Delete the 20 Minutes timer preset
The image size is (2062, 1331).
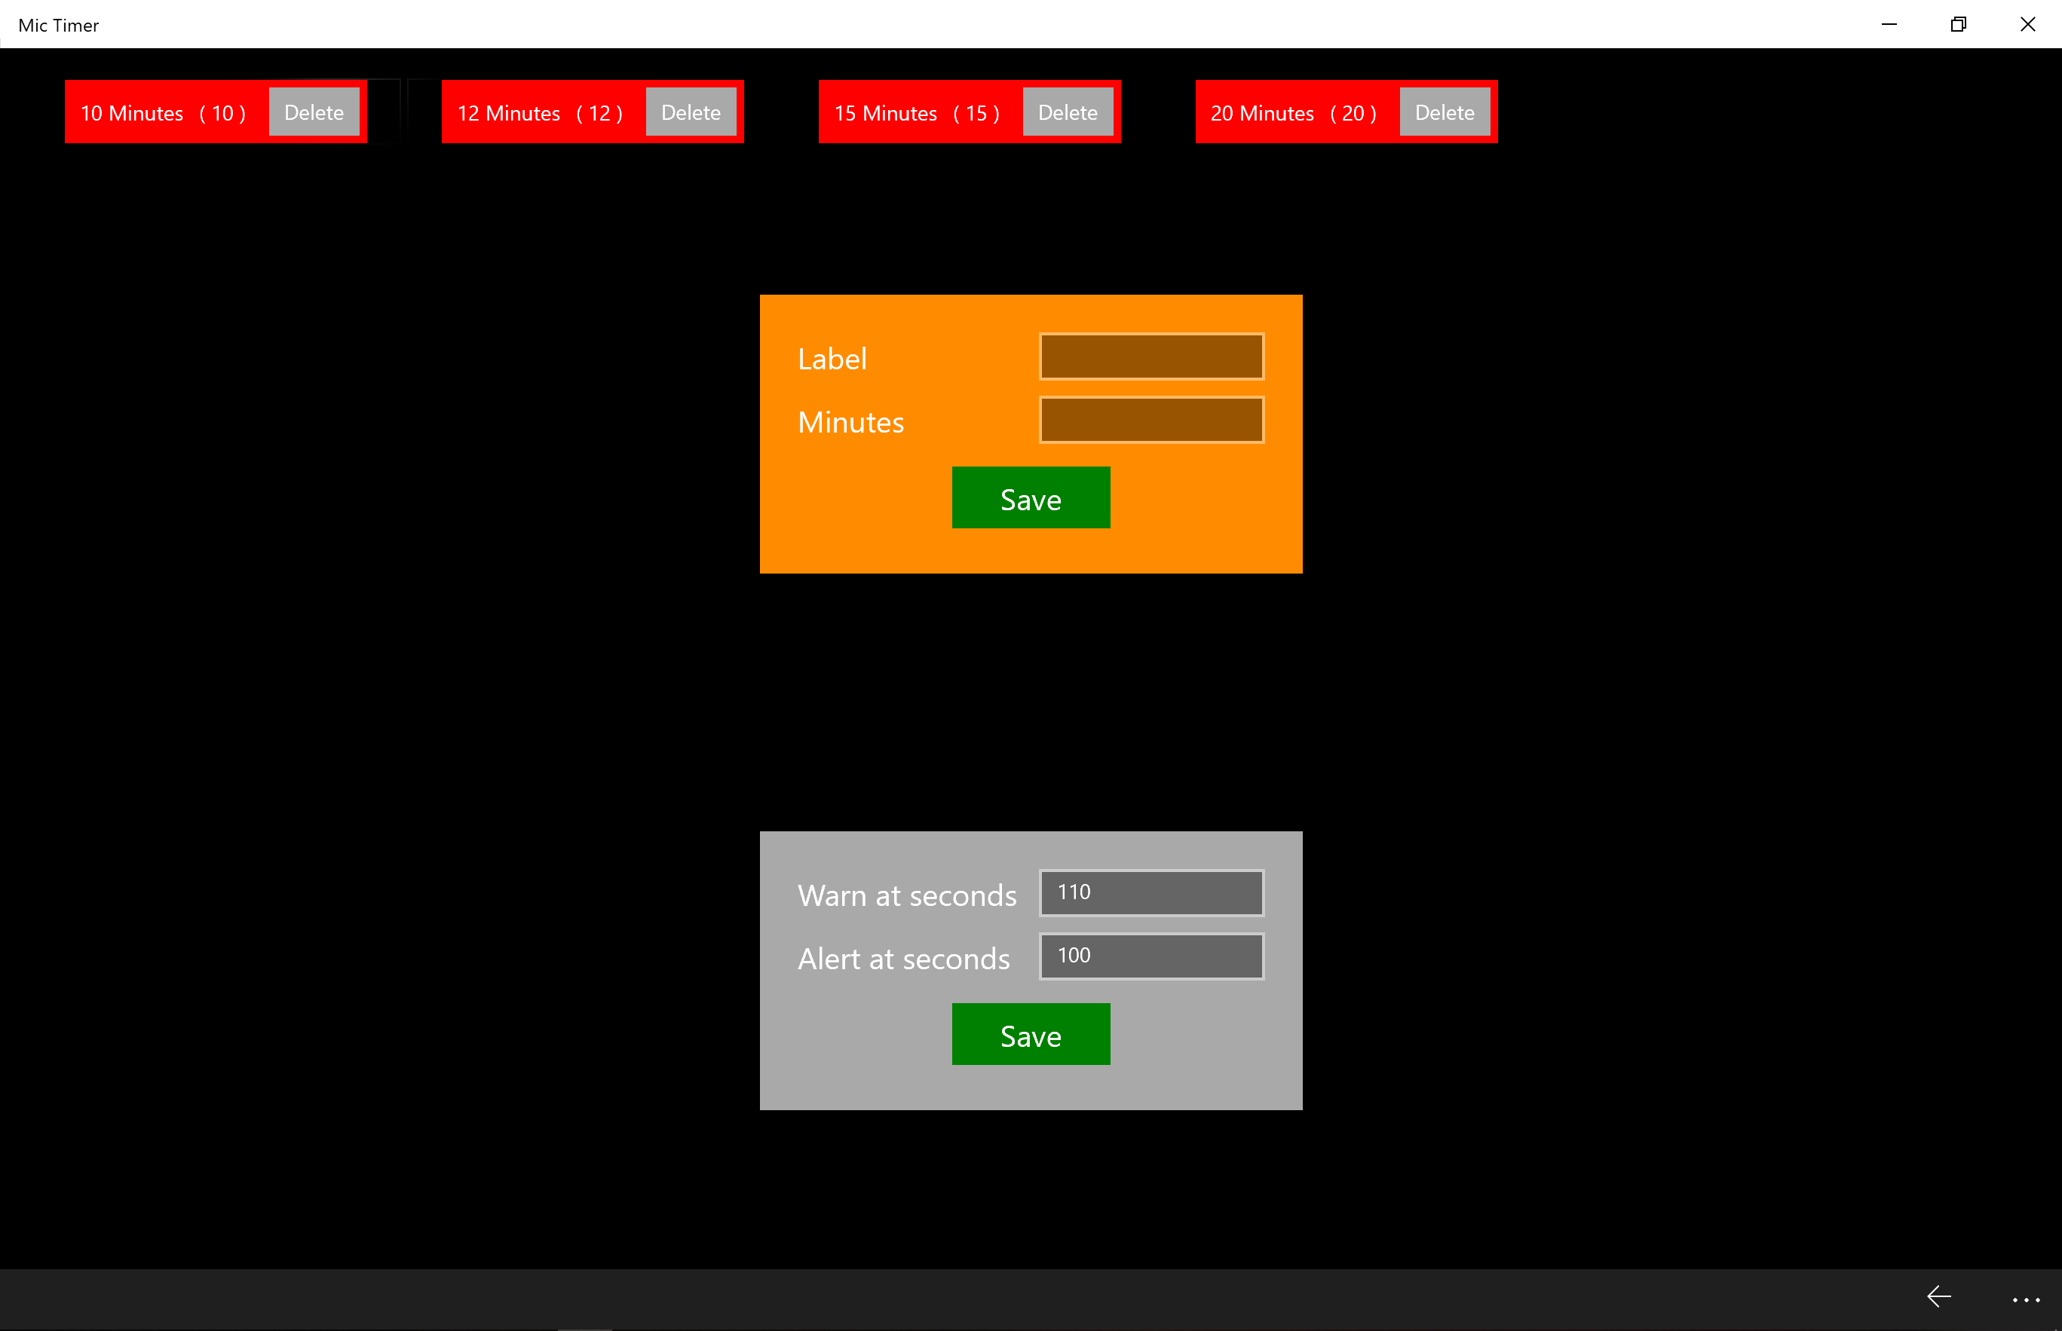point(1444,112)
